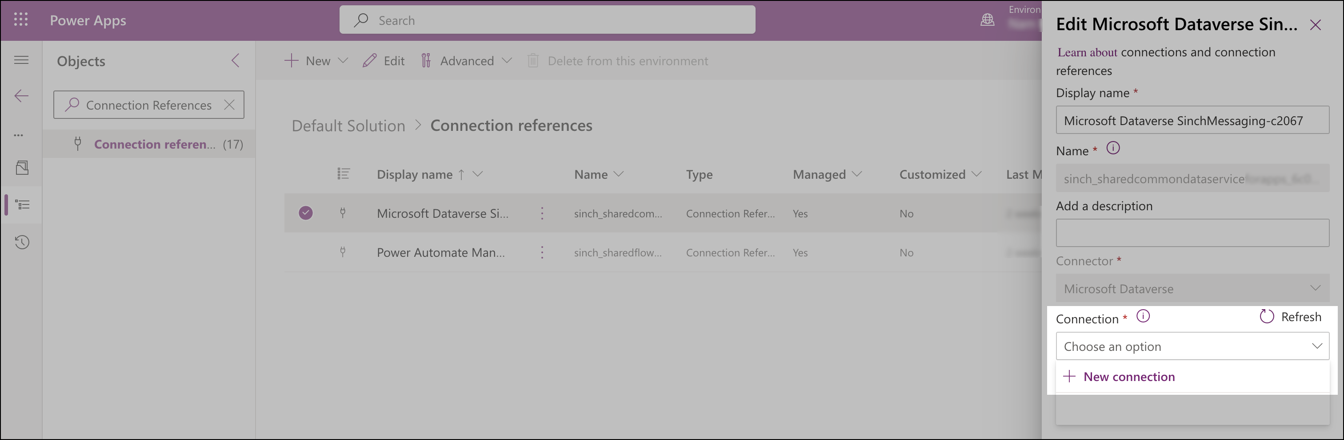1344x440 pixels.
Task: Click Connection Refer... type in Power Automate row
Action: coord(730,252)
